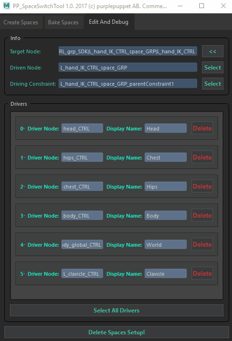The width and height of the screenshot is (232, 341).
Task: Click the global_CTRL driver node field
Action: pos(82,245)
